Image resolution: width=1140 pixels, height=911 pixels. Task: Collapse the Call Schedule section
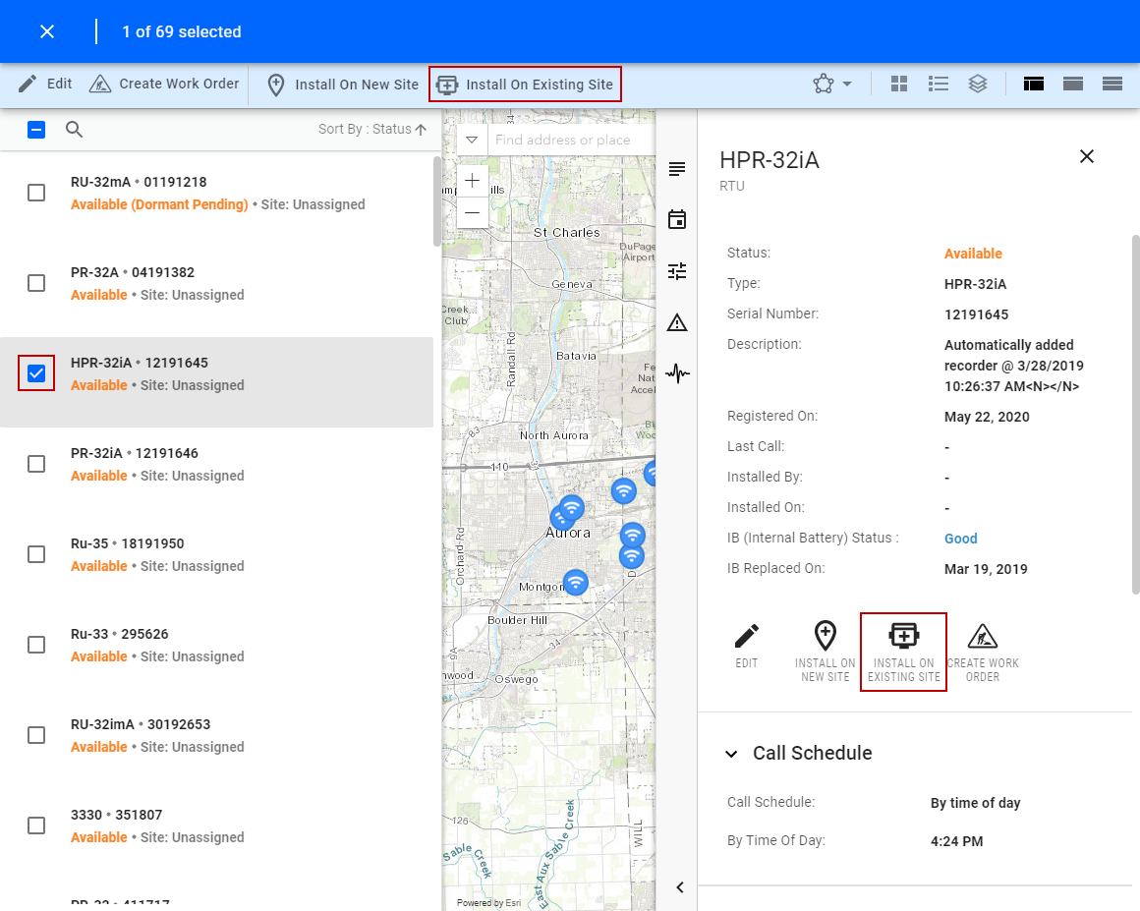click(731, 753)
